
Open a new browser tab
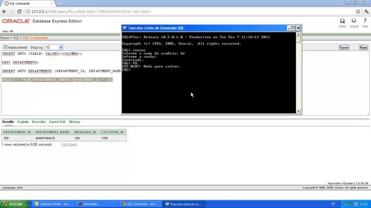coord(59,3)
